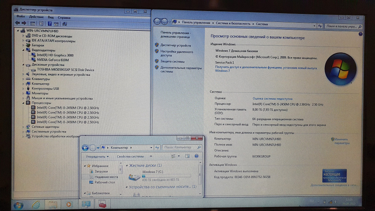The height and width of the screenshot is (211, 375).
Task: Open Панель управления - домашняя страница
Action: click(175, 34)
